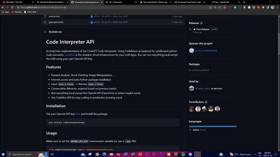
Task: Click the Features heading
Action: [53, 67]
